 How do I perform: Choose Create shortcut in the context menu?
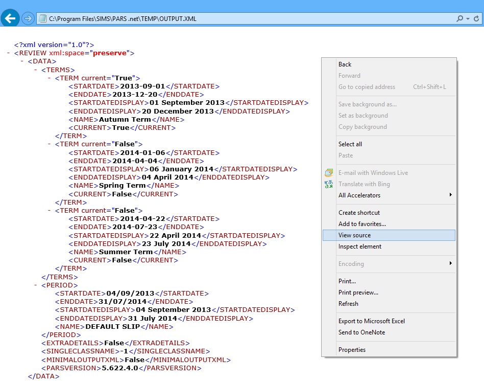[x=389, y=213]
